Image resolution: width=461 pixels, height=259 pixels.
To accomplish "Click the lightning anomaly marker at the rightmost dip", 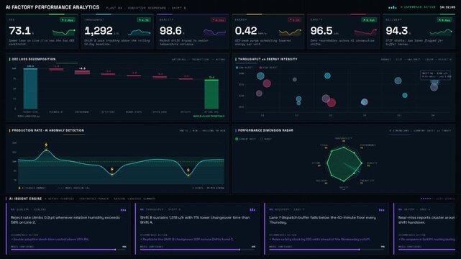I will [188, 171].
